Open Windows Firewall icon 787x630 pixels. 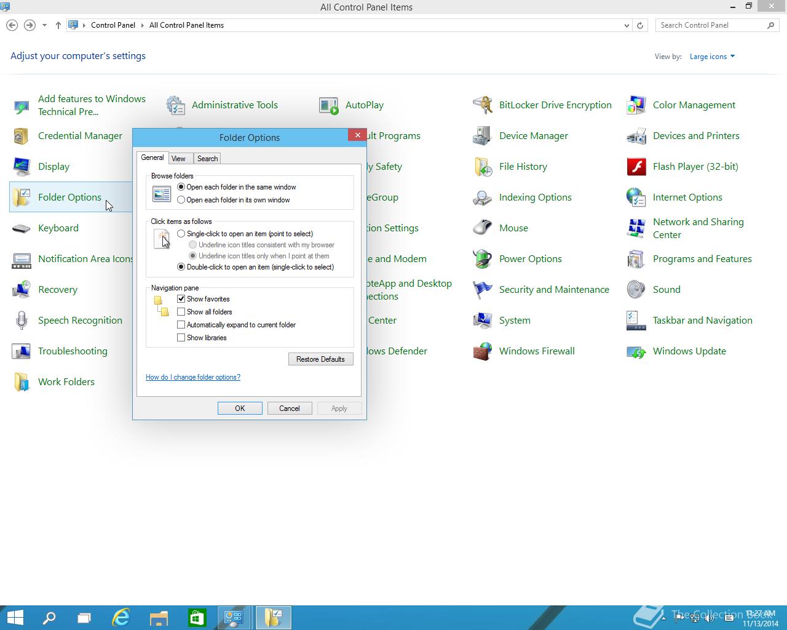tap(483, 351)
